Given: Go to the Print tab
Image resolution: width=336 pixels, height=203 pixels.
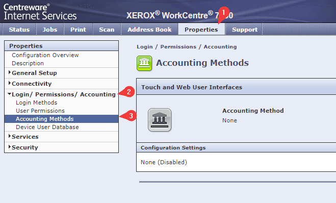Looking at the screenshot, I should pos(78,30).
